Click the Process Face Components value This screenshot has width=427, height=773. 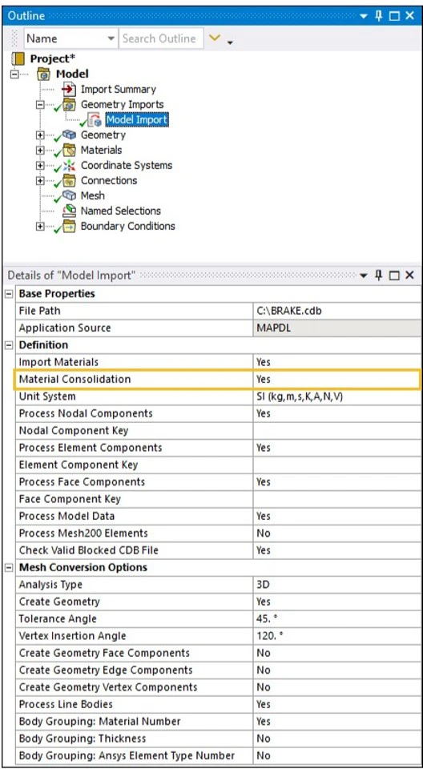point(336,481)
